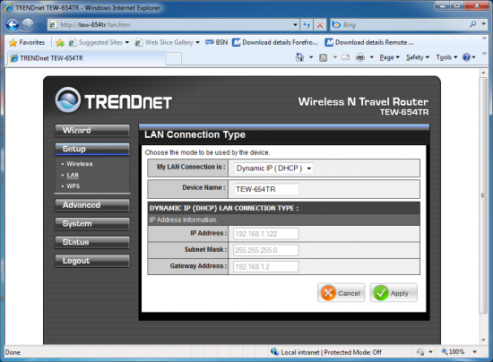Click the Help question mark icon

coord(466,57)
